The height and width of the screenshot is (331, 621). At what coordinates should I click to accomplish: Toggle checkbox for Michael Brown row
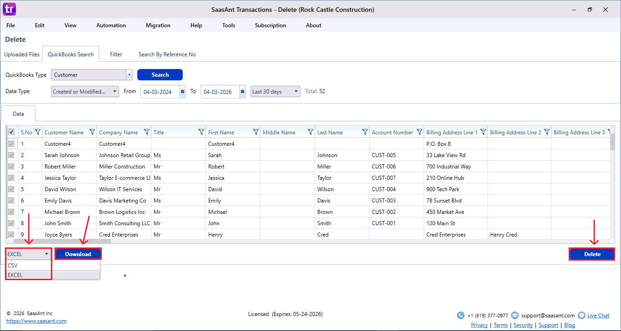[11, 212]
